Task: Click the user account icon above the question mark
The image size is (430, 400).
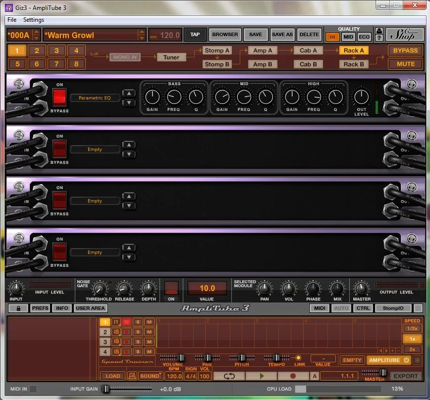Action: [379, 31]
